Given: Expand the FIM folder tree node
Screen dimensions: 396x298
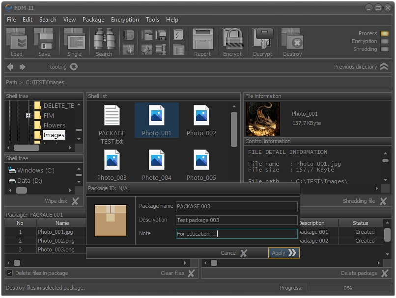Looking at the screenshot, I should click(x=28, y=115).
